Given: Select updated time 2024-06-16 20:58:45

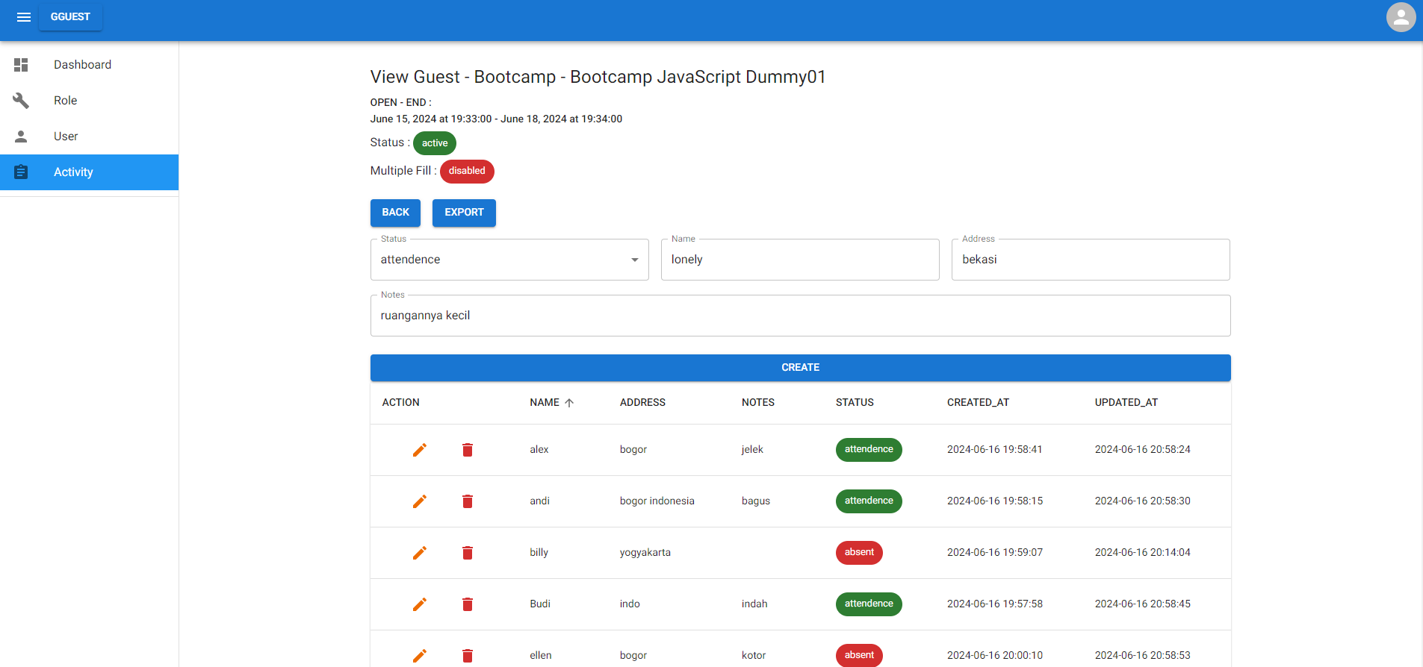Looking at the screenshot, I should [1143, 604].
